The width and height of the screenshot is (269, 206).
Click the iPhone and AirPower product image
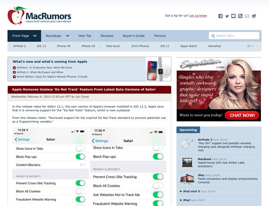click(x=159, y=69)
